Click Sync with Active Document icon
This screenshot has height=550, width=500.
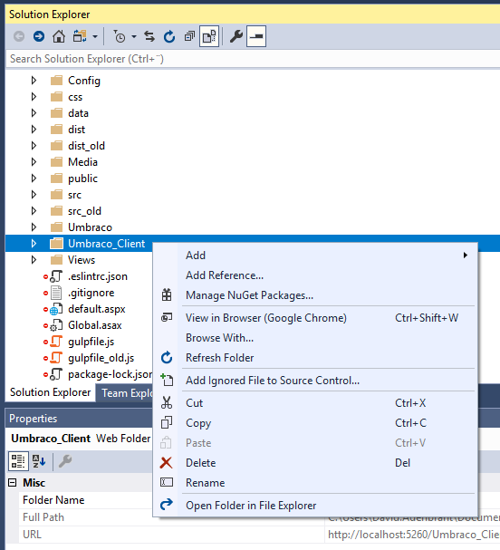pos(149,36)
